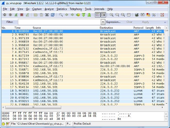Open the Tools menu

tap(88, 9)
